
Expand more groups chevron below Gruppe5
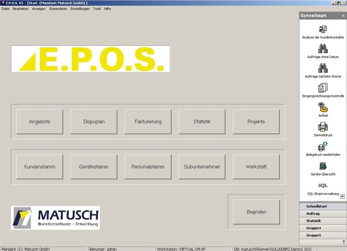tap(343, 242)
